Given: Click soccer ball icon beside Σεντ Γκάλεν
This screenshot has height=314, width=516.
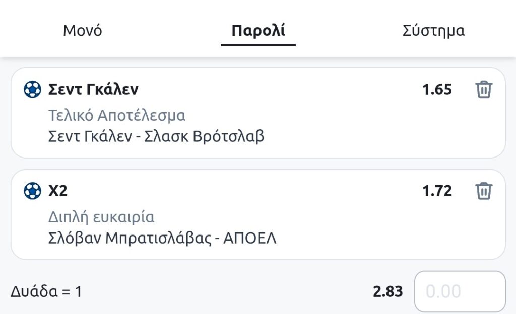Looking at the screenshot, I should (32, 90).
